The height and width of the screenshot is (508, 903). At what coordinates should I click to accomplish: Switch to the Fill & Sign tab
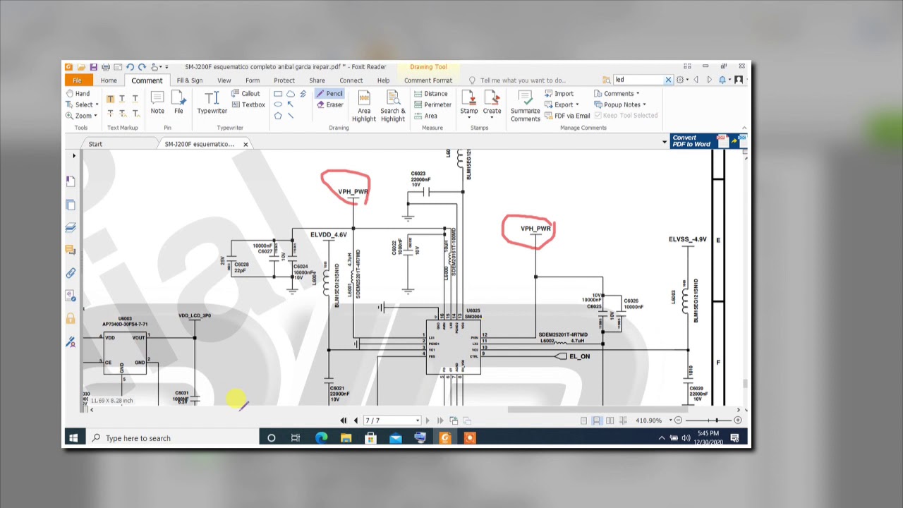pos(189,80)
